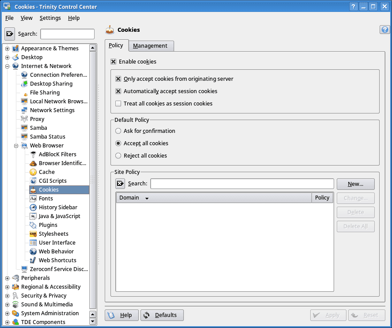Expand the System Administration tree node
The image size is (392, 328).
[7, 313]
